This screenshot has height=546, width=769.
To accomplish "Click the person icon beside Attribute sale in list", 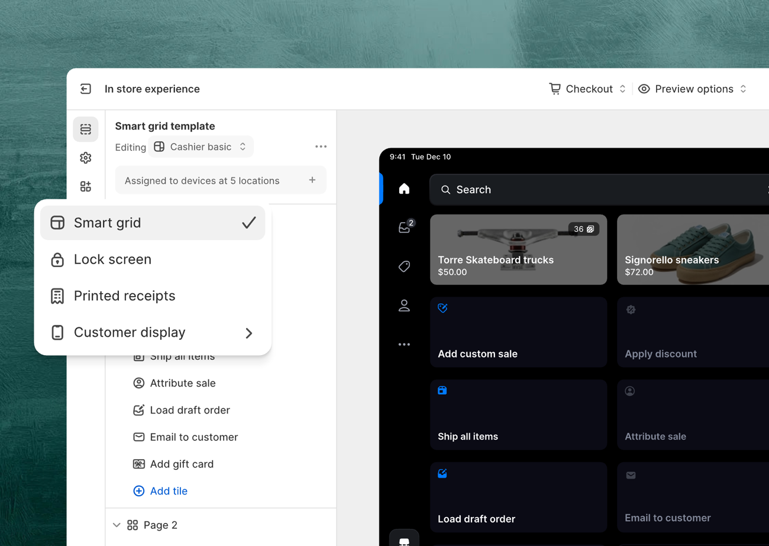I will (x=139, y=383).
